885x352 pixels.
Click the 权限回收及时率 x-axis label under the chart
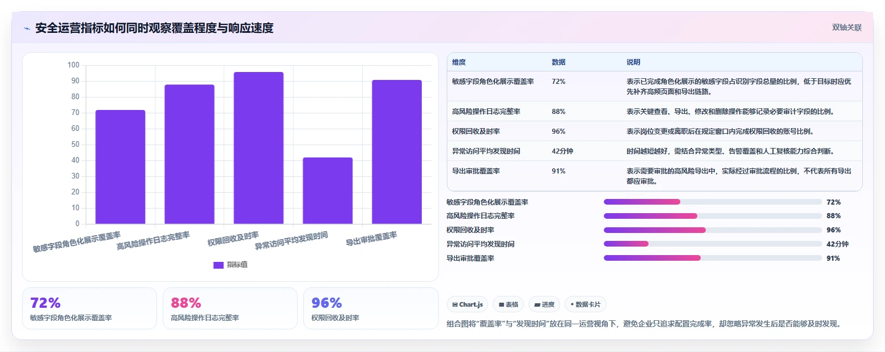tap(233, 239)
